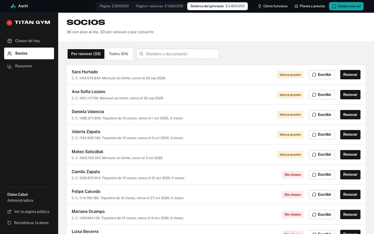Click the Axchi logo icon
This screenshot has width=374, height=234.
click(x=13, y=6)
